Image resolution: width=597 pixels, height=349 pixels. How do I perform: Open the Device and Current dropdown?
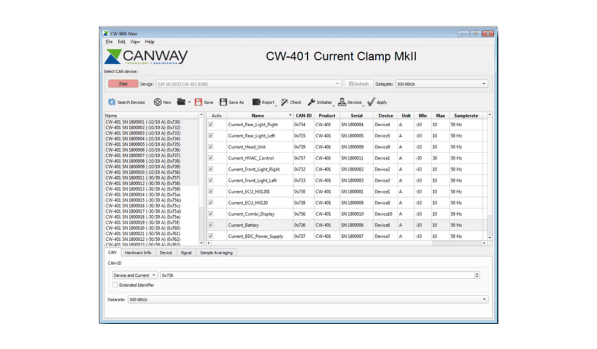coord(135,275)
